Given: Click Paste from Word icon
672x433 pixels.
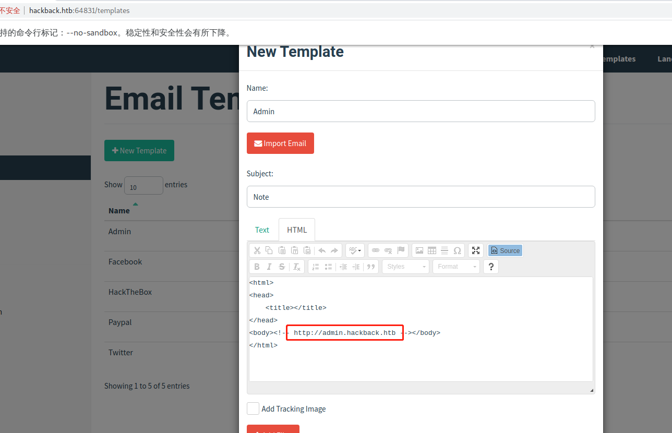Looking at the screenshot, I should point(307,250).
